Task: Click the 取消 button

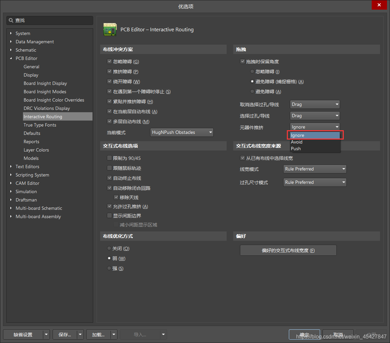Action: pos(338,335)
